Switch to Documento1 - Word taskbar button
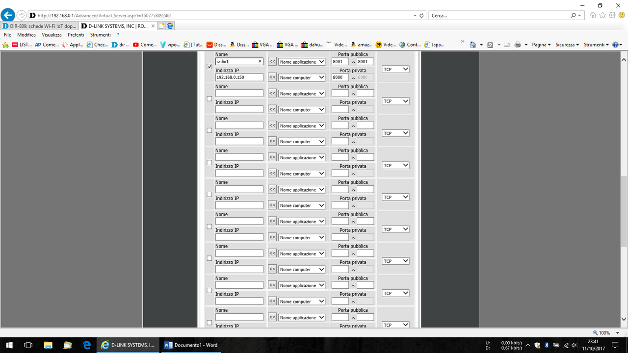 point(190,345)
